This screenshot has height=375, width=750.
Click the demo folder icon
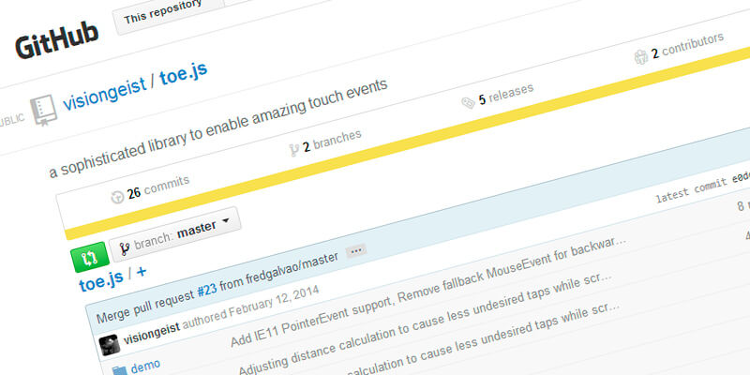click(119, 367)
